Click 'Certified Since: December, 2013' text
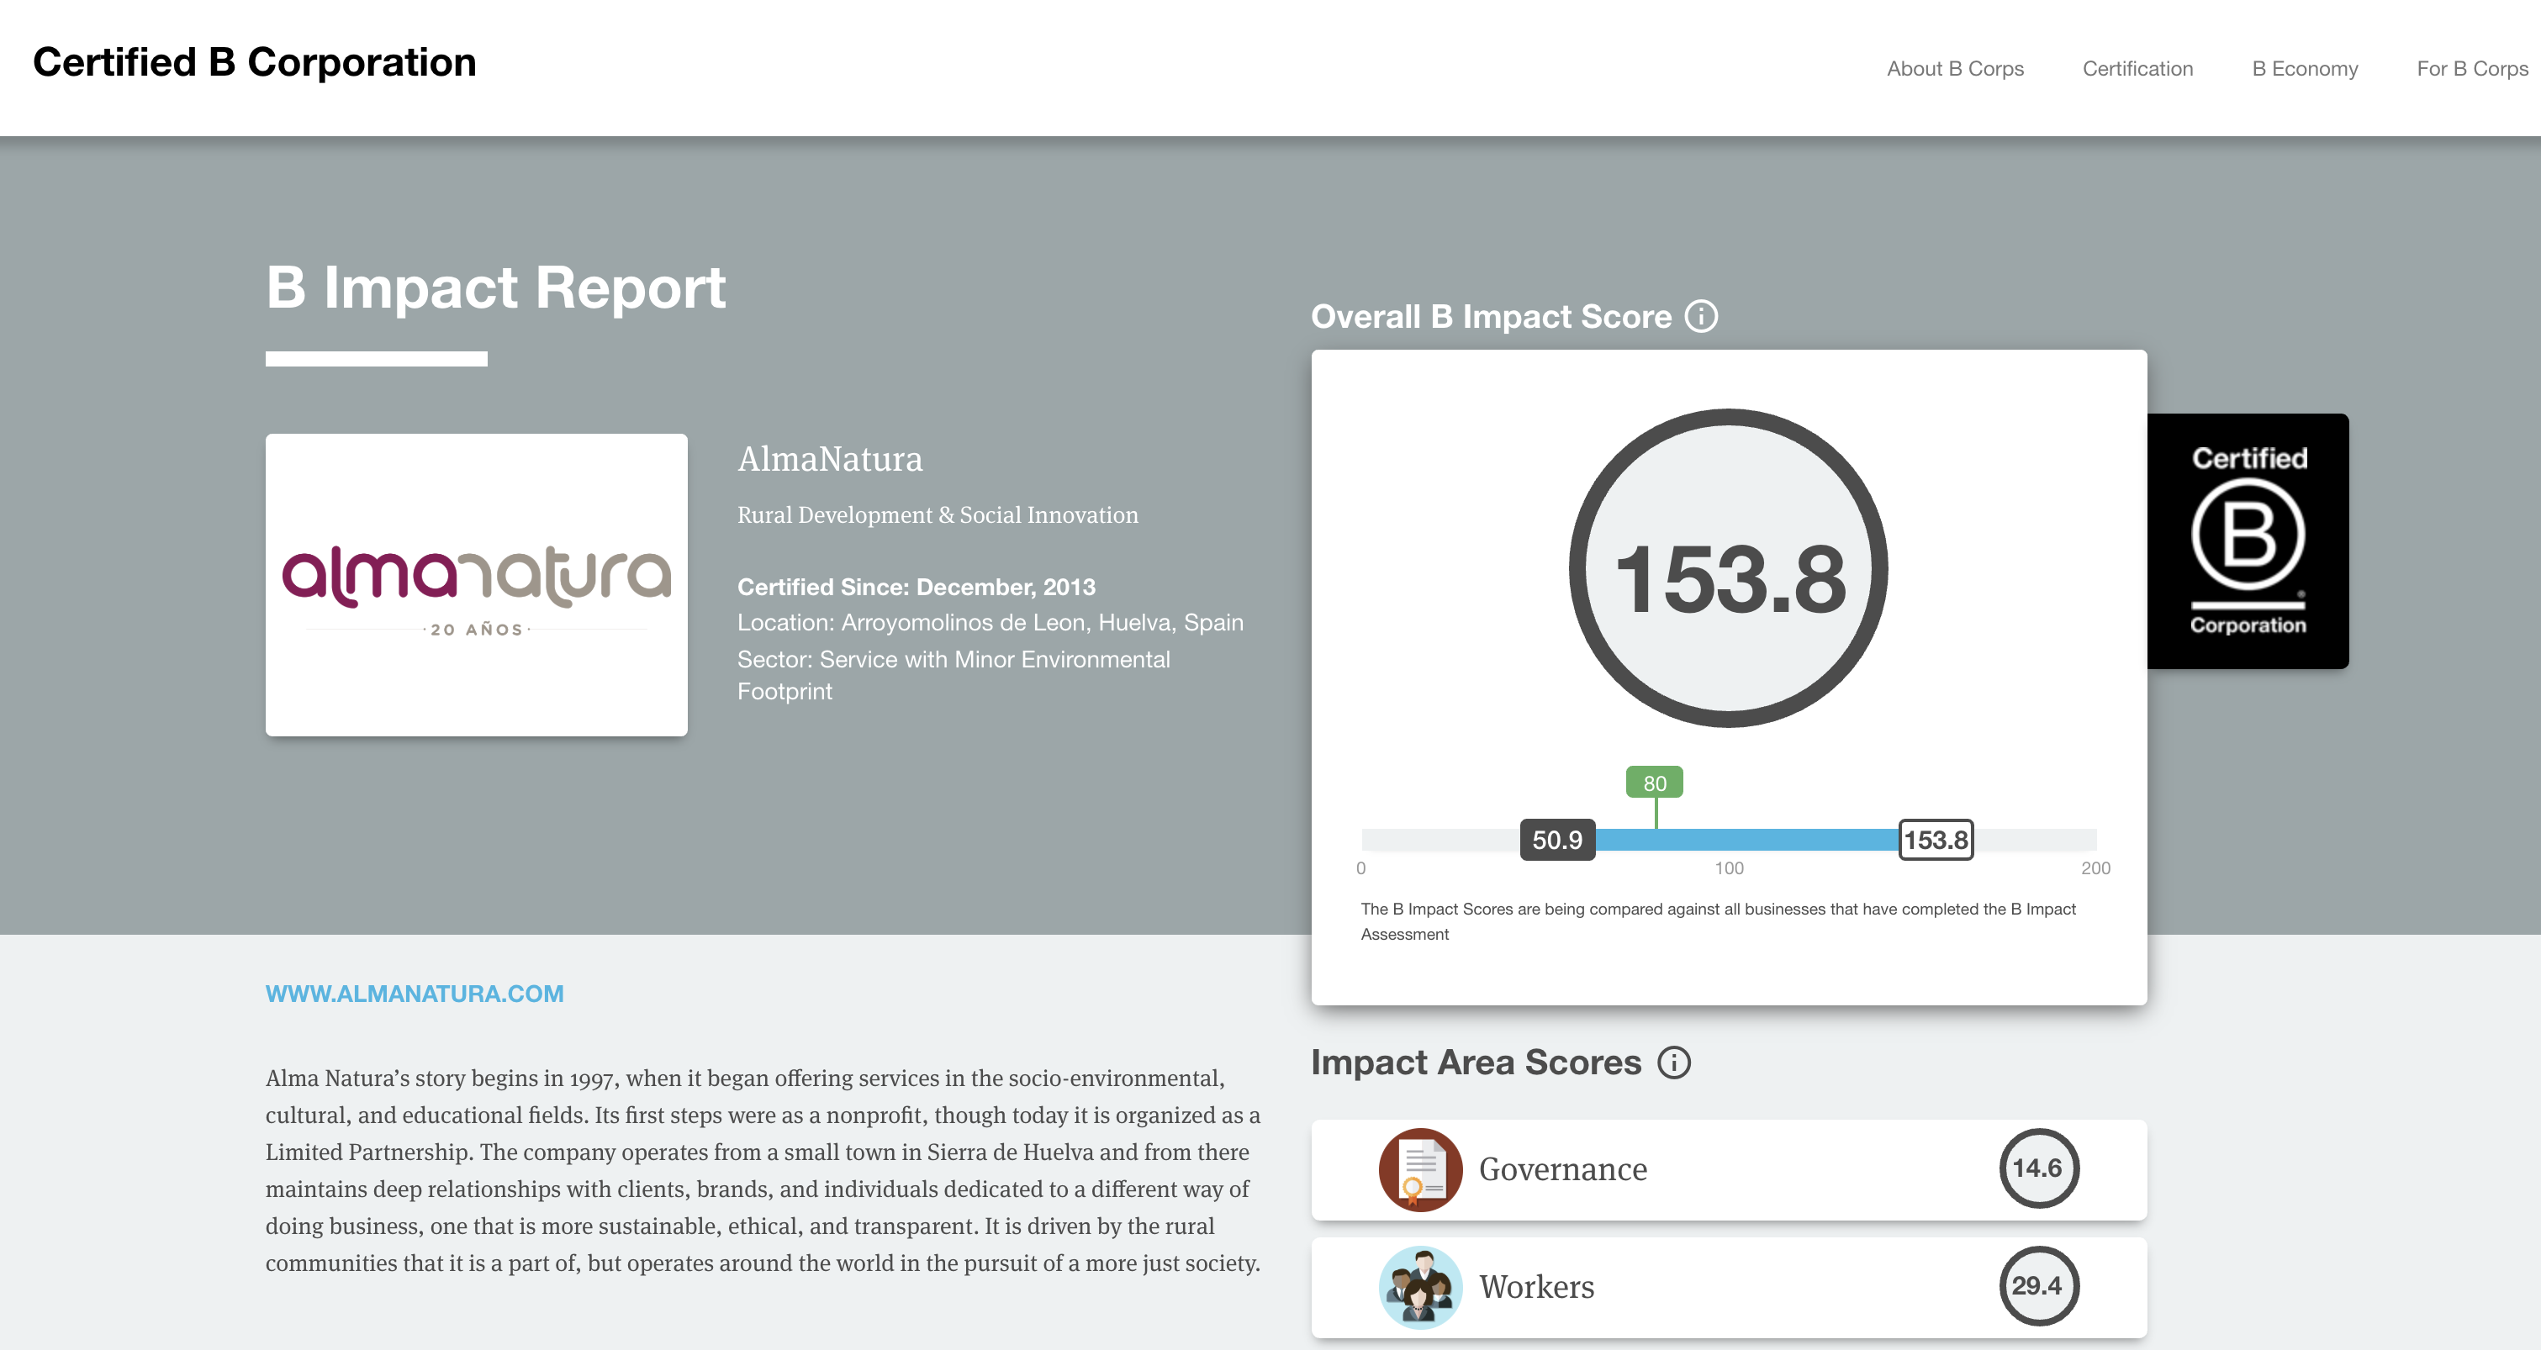2541x1350 pixels. coord(917,587)
